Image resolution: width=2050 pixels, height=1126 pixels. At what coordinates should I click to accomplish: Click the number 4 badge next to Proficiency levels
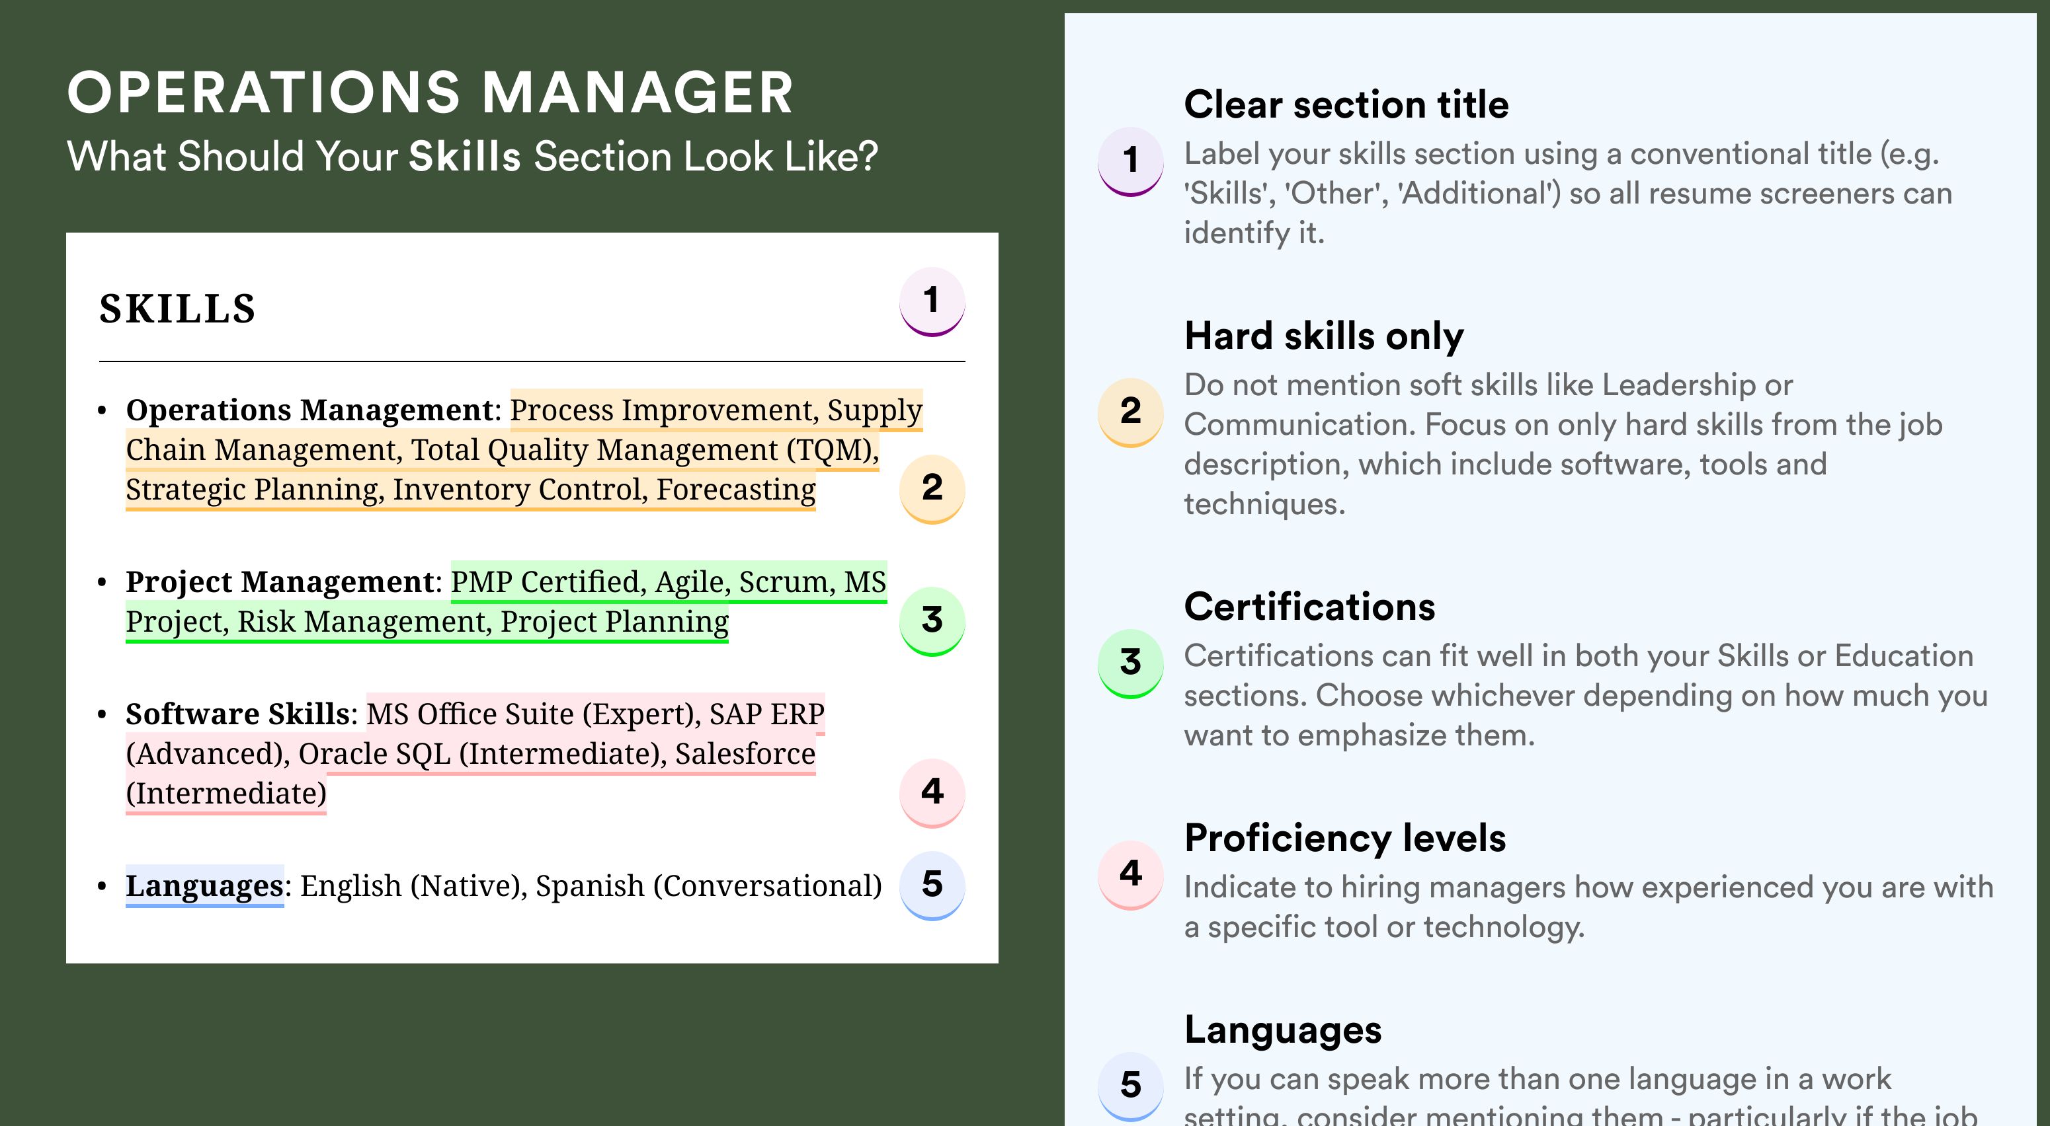pyautogui.click(x=1131, y=875)
